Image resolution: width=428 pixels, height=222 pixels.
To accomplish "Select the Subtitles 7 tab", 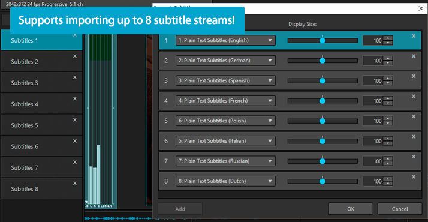I will coord(41,167).
